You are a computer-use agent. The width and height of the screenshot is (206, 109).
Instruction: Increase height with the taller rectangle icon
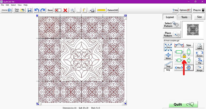click(189, 52)
